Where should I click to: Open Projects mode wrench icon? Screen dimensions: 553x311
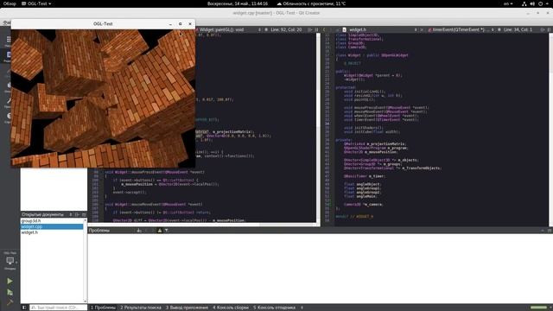9,102
